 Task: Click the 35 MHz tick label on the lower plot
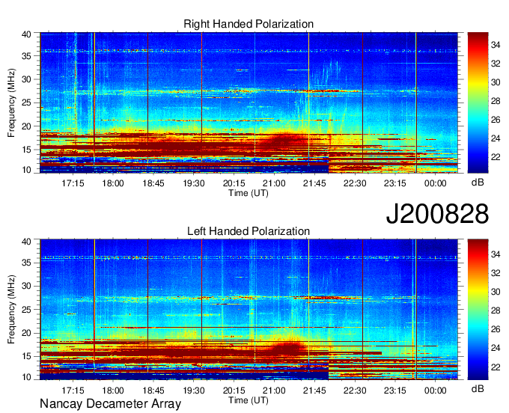coord(26,263)
